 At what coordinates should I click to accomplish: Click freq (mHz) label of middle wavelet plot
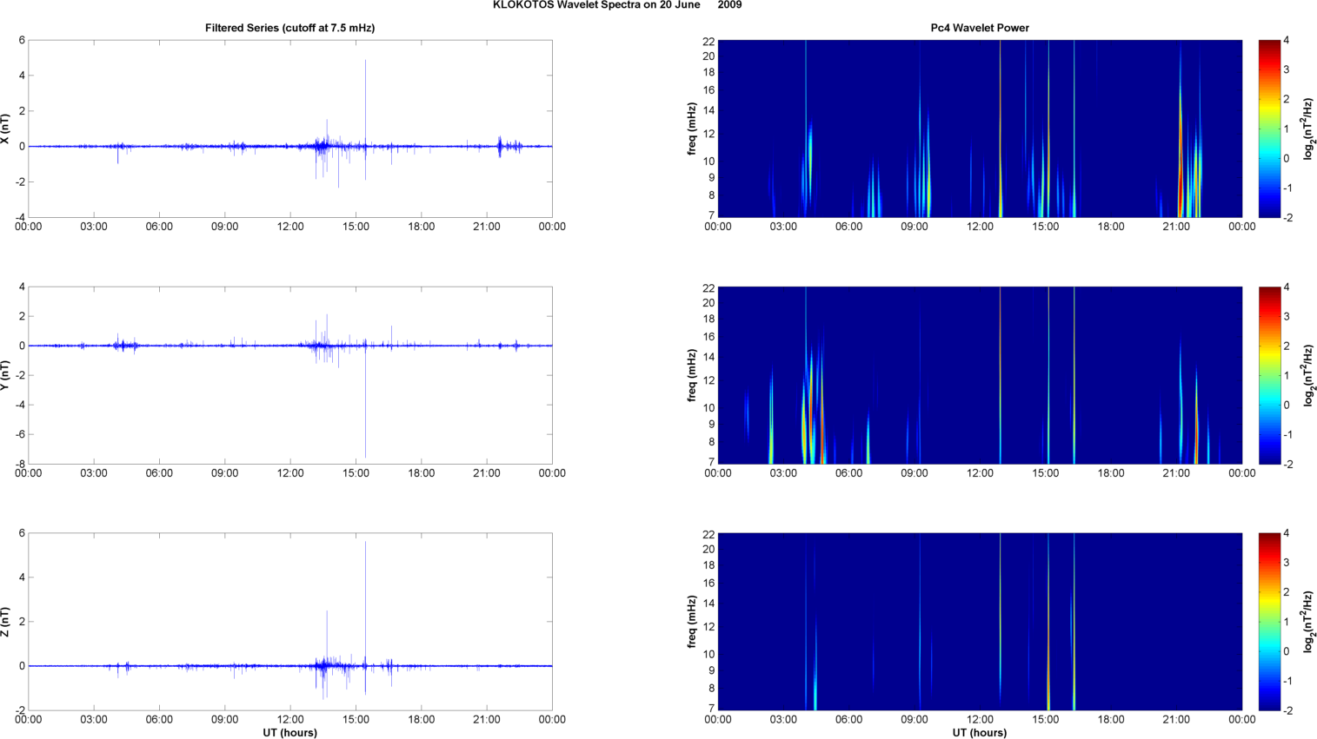click(x=692, y=375)
